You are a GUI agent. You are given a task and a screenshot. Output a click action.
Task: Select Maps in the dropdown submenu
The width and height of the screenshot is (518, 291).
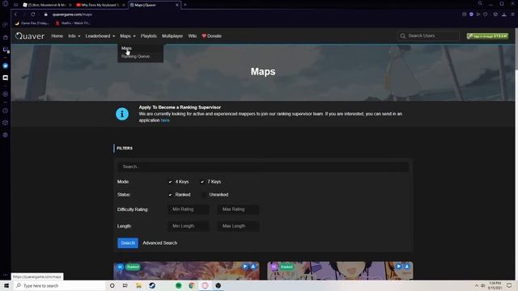coord(126,48)
